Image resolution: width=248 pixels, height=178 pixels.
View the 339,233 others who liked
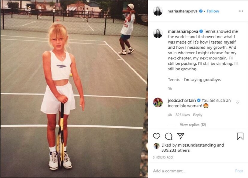(175, 150)
